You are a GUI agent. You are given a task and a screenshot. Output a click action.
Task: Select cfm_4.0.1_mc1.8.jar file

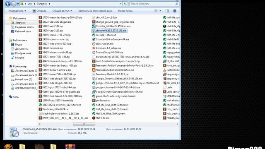(x=106, y=17)
